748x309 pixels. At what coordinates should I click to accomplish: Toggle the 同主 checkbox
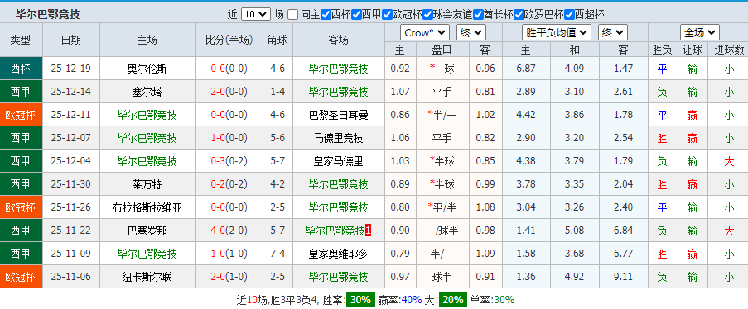point(293,14)
